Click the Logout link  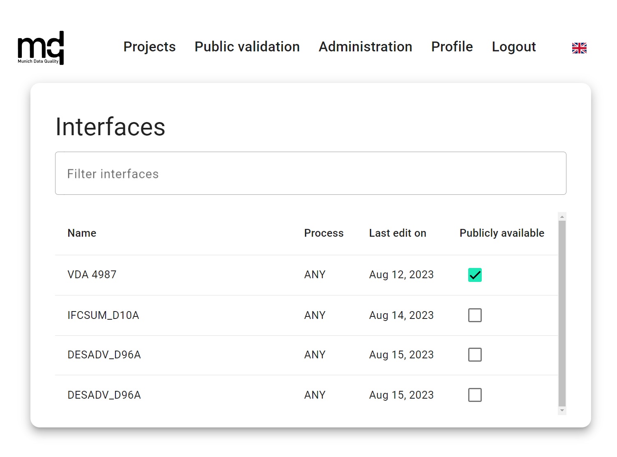tap(514, 47)
